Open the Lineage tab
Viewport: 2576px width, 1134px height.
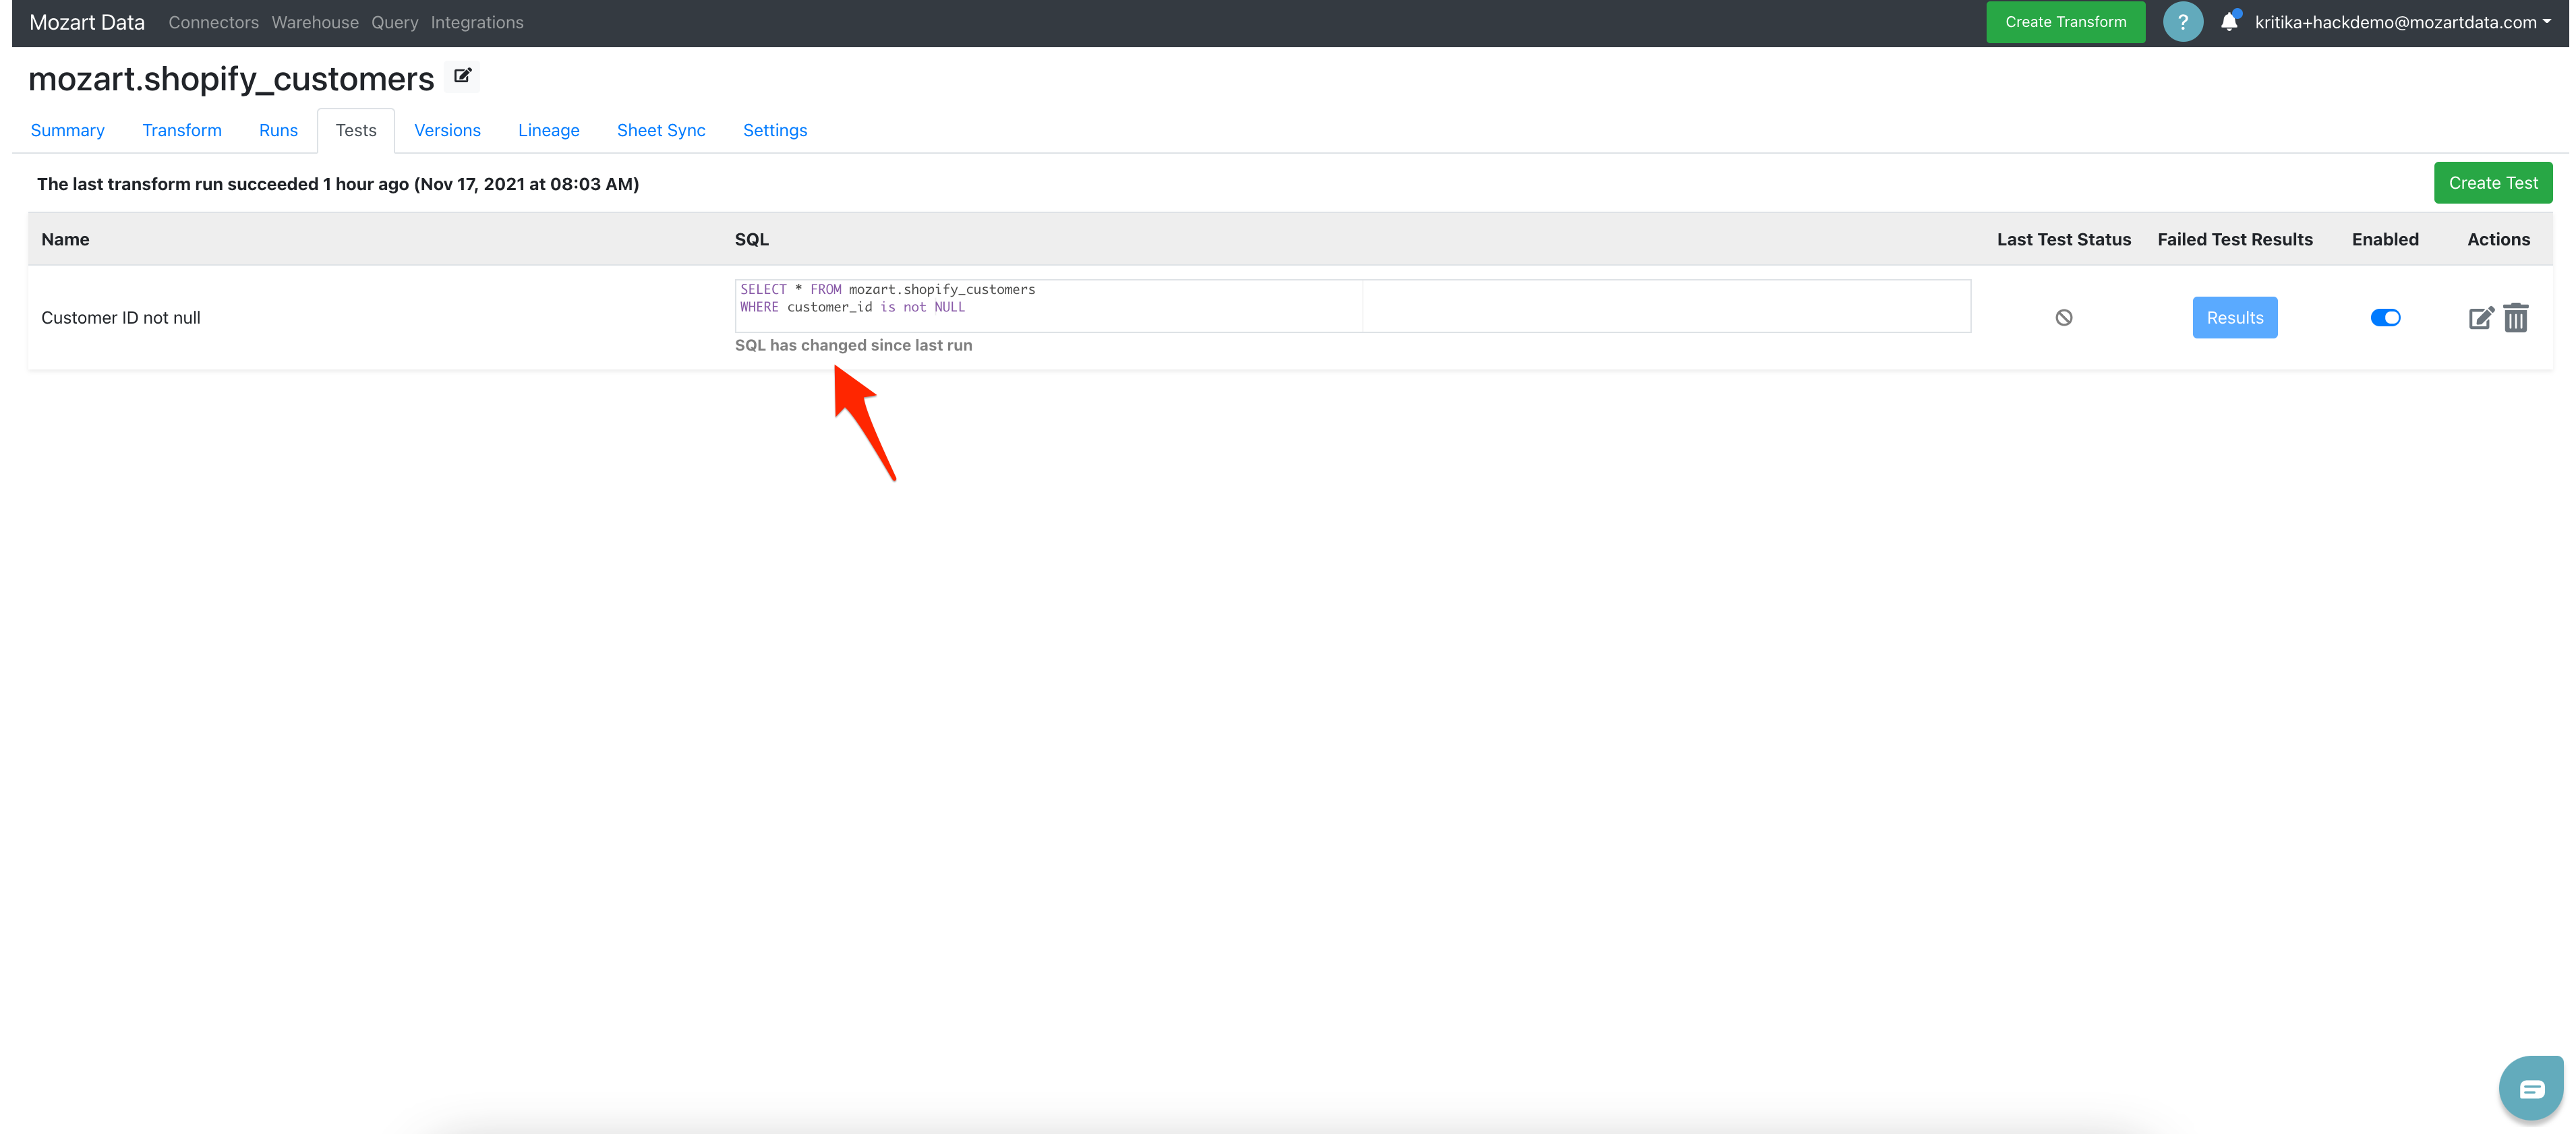click(548, 130)
